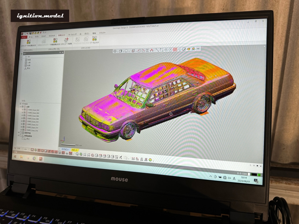Collapse the 参照座標系 tree node
This screenshot has width=299, height=224.
(18, 135)
